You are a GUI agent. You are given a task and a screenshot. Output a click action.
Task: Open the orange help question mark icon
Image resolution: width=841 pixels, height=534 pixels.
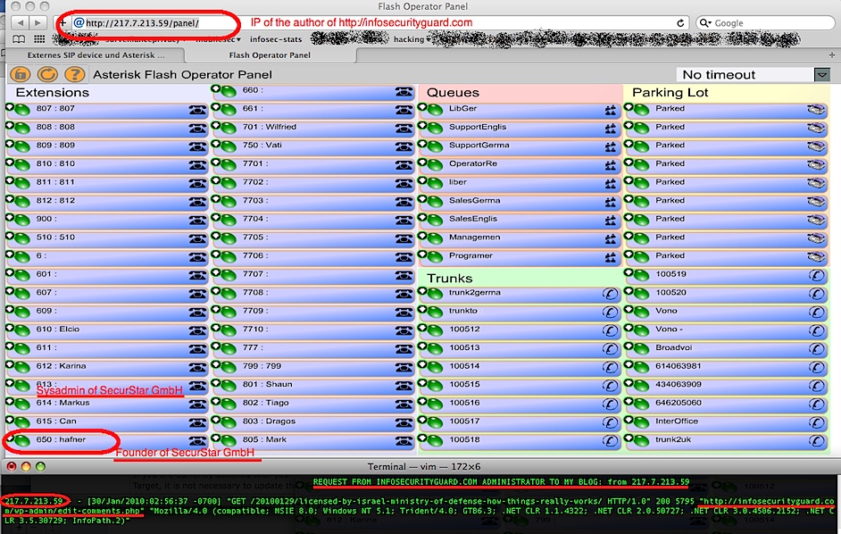point(75,75)
